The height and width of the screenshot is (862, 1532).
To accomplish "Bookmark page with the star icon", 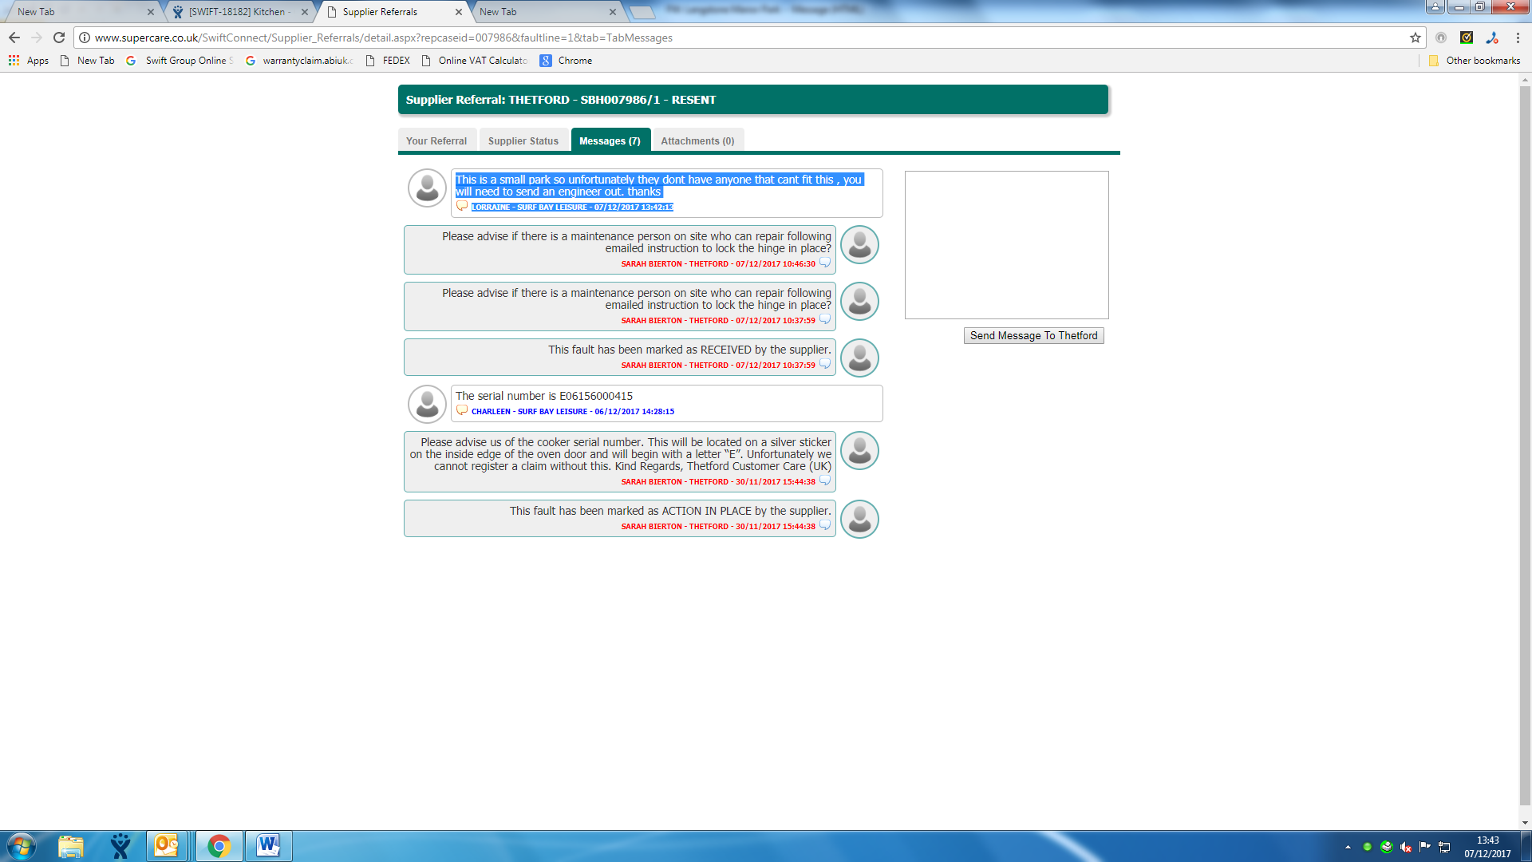I will (1415, 38).
